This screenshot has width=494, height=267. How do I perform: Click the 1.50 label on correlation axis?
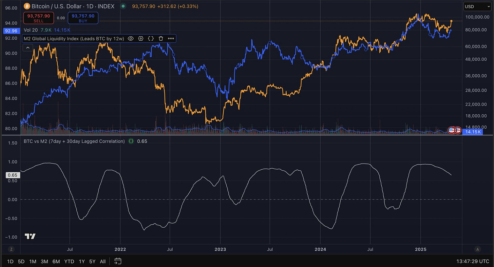[12, 143]
